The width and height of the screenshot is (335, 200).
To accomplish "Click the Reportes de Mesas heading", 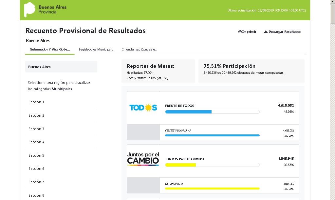I will point(150,66).
